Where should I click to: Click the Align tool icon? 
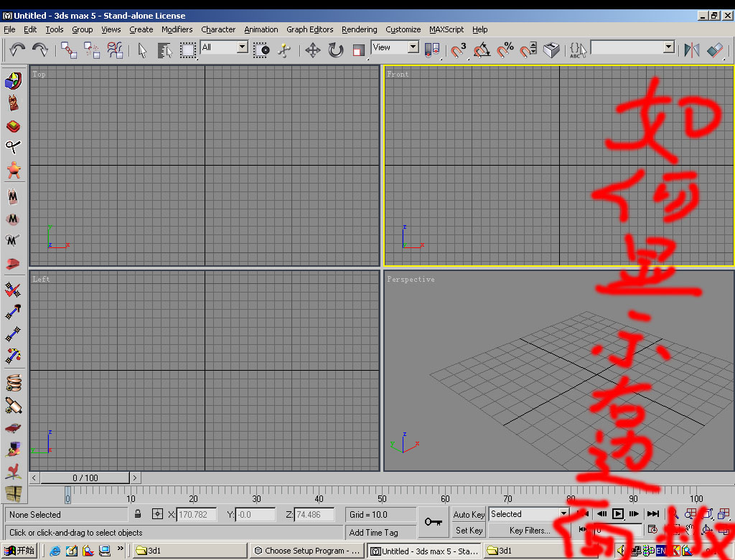pyautogui.click(x=716, y=49)
